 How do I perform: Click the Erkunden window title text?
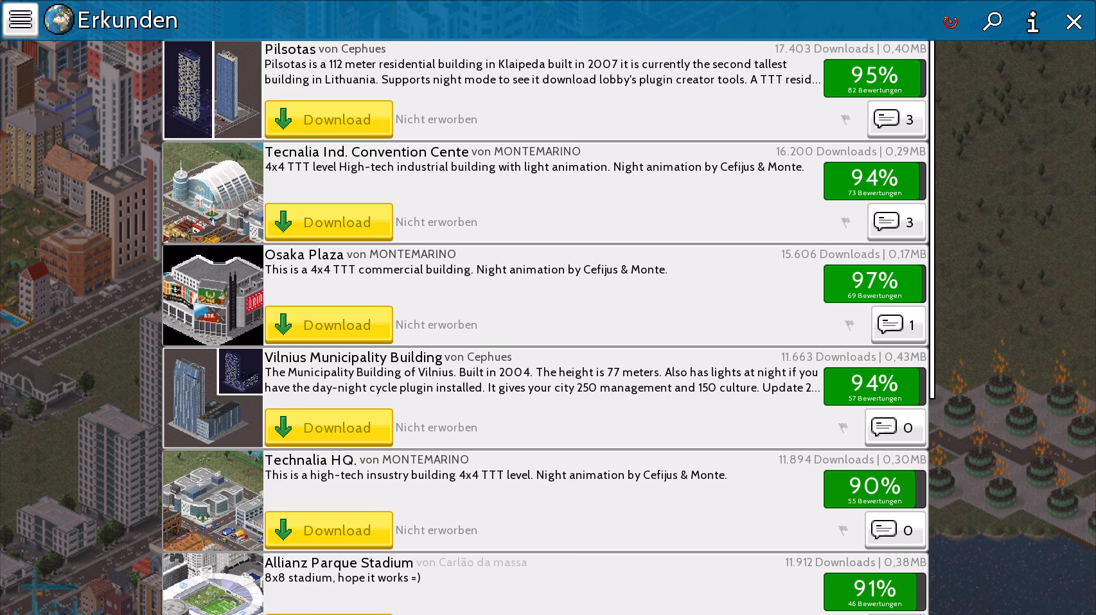coord(127,20)
